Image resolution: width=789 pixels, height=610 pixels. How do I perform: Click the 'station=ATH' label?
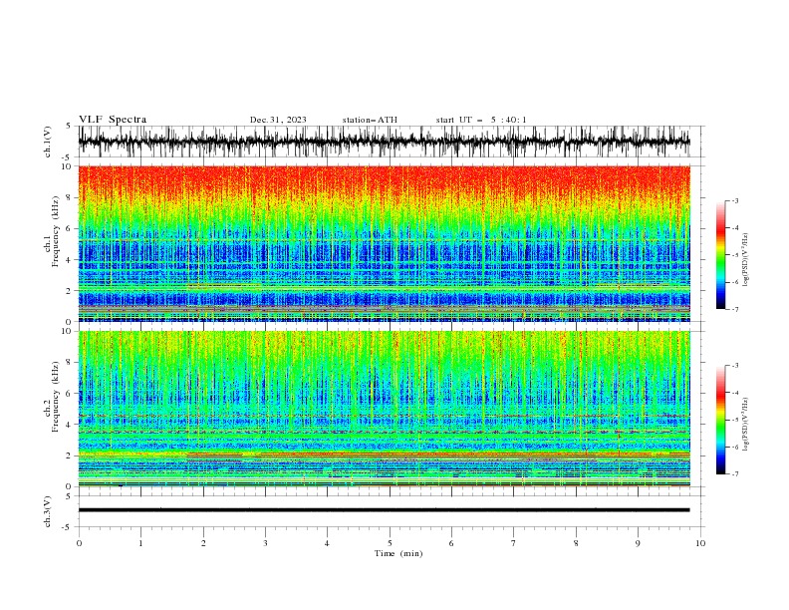tap(370, 120)
